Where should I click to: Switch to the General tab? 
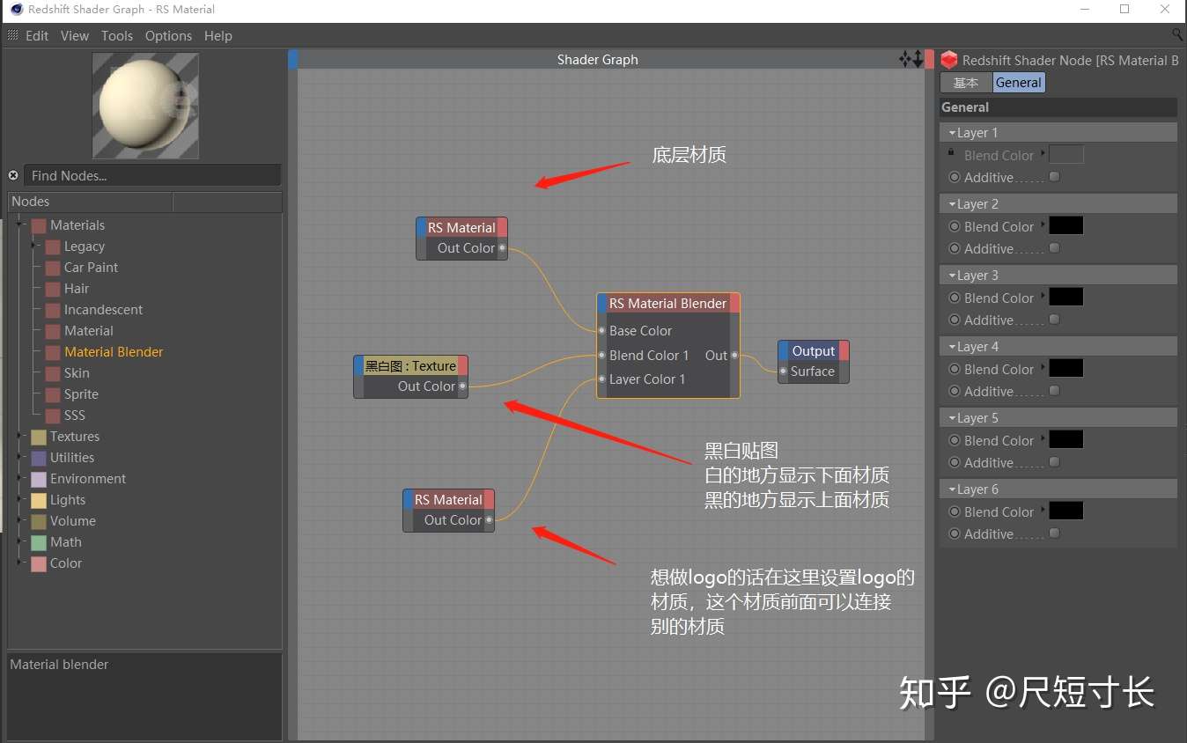(x=1019, y=83)
